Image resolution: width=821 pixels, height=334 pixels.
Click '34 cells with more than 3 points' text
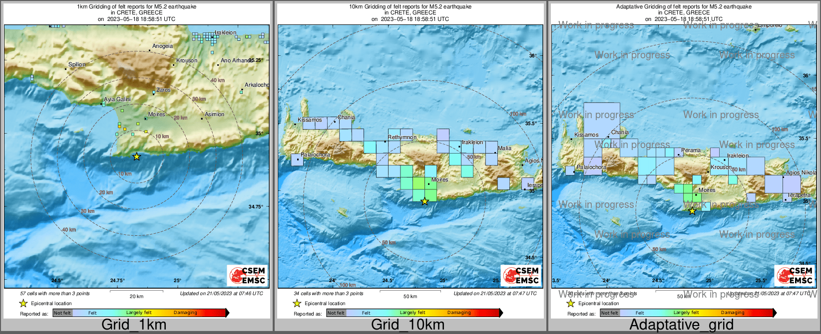(x=329, y=293)
